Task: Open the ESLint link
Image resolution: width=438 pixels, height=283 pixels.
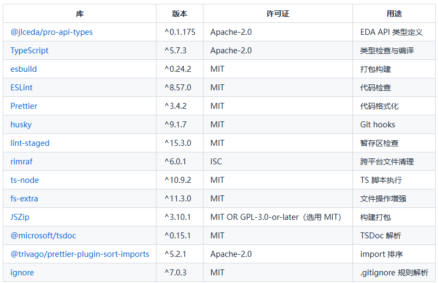Action: click(21, 88)
